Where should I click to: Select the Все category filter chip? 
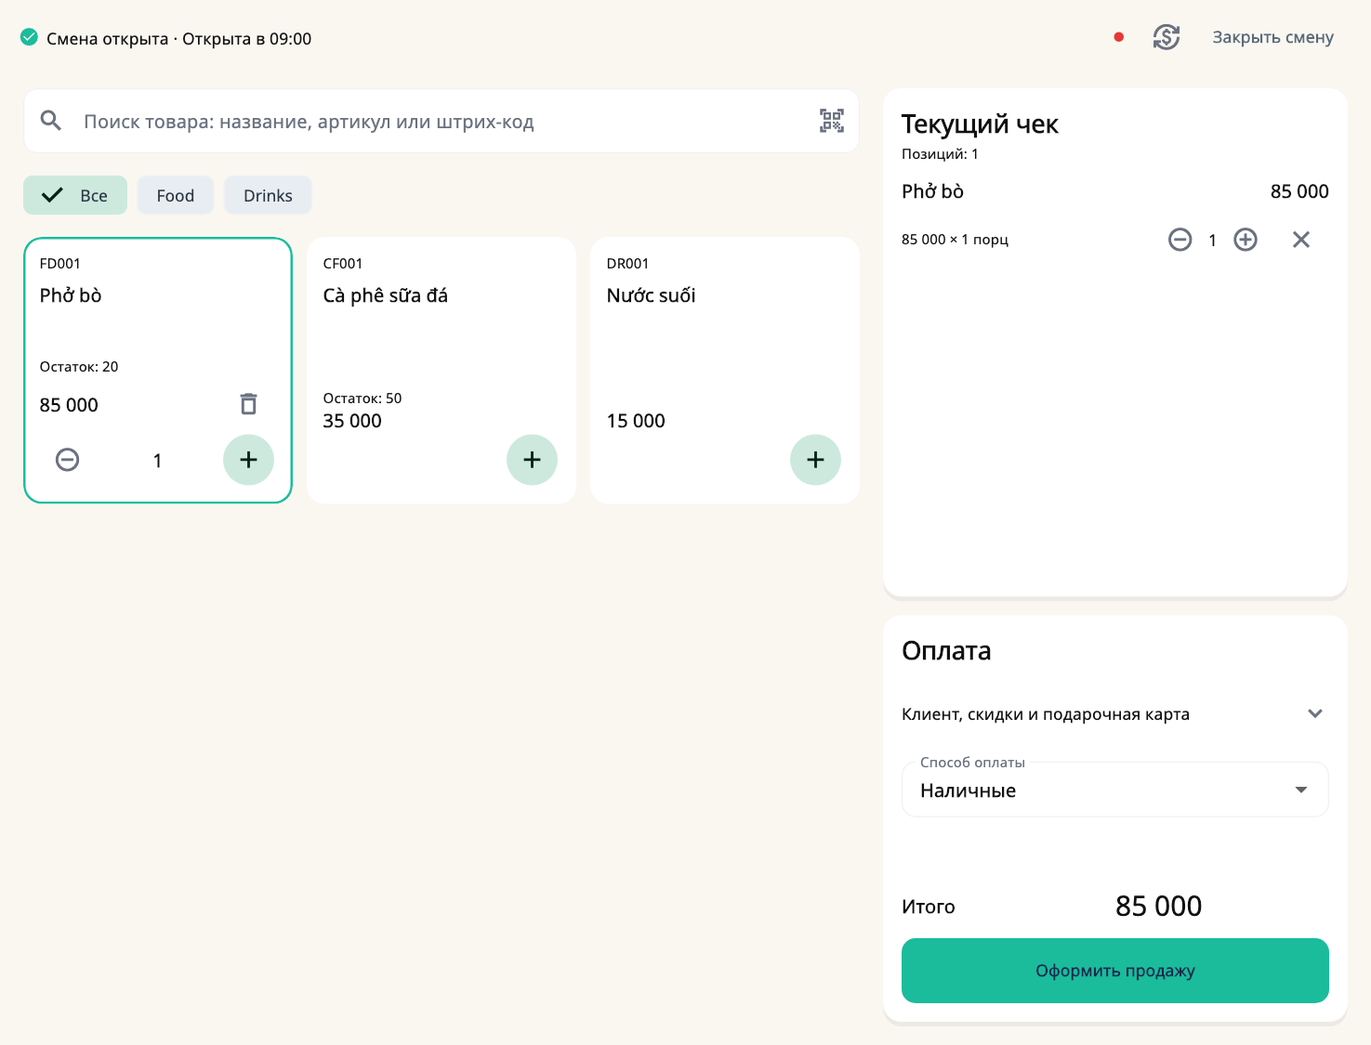coord(75,195)
